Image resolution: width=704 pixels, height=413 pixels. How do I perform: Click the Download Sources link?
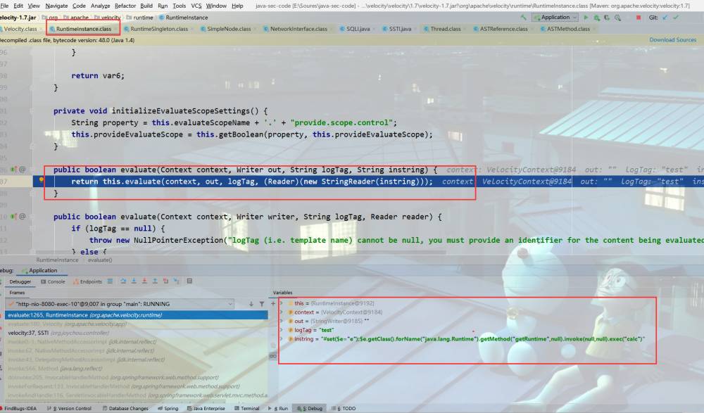(x=672, y=40)
